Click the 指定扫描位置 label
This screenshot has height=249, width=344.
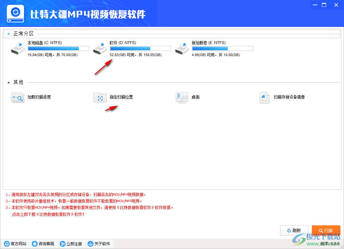pos(121,97)
